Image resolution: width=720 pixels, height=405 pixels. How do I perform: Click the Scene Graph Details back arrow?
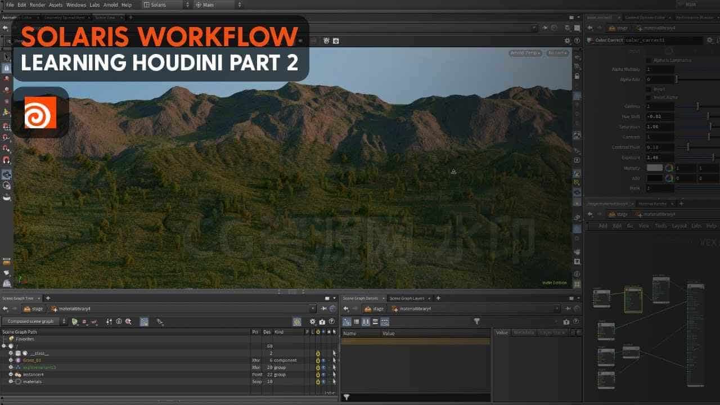(x=345, y=309)
